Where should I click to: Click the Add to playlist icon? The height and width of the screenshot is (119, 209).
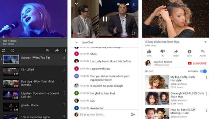point(203,51)
